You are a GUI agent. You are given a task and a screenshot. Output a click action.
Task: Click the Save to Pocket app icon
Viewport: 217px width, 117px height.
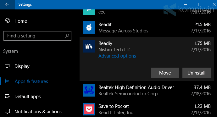[x=89, y=109]
